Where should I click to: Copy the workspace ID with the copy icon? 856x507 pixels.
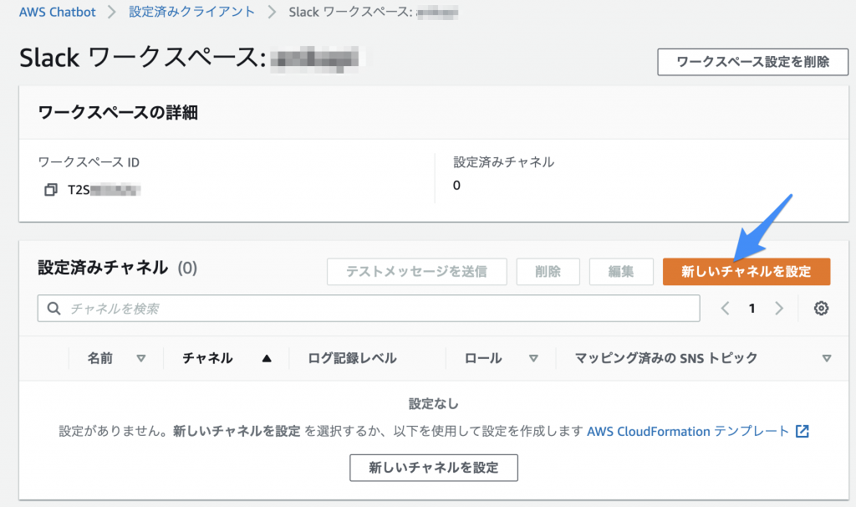click(x=51, y=190)
